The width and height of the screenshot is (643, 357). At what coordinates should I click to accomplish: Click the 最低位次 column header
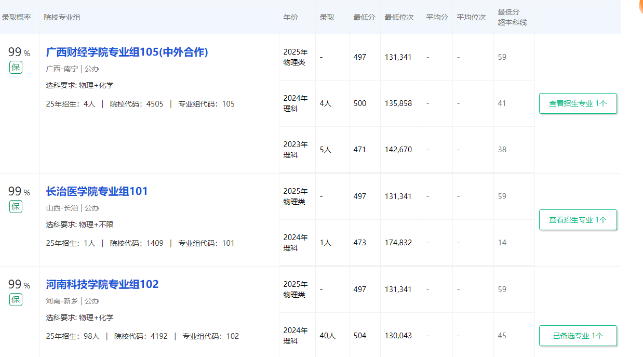click(399, 17)
